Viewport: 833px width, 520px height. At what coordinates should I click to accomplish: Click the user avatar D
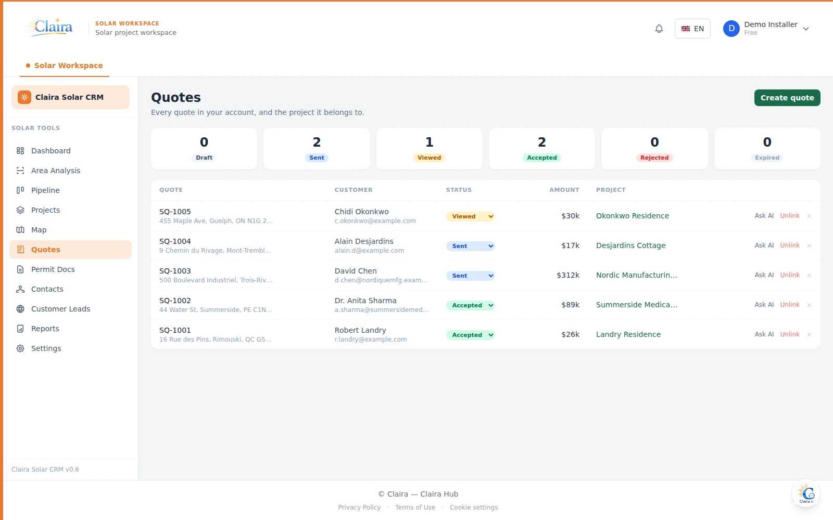pyautogui.click(x=731, y=29)
